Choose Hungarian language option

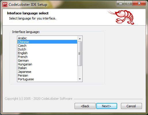(x=47, y=64)
